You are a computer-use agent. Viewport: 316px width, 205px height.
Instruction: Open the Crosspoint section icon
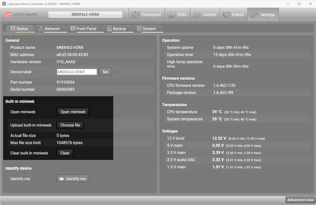(136, 14)
